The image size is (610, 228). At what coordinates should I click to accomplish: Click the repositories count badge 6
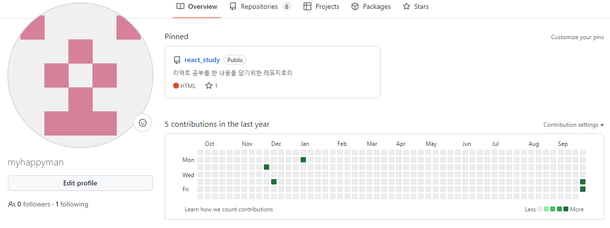pyautogui.click(x=286, y=6)
